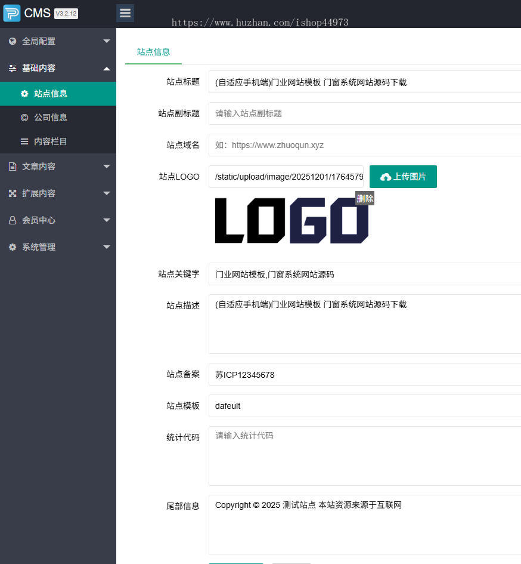Click the member icon next to 会员中心
This screenshot has width=521, height=564.
point(13,220)
